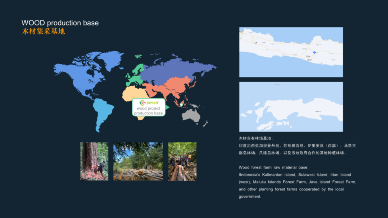The image size is (388, 218).
Task: Open the workers on timber photo thumbnail
Action: 182,161
